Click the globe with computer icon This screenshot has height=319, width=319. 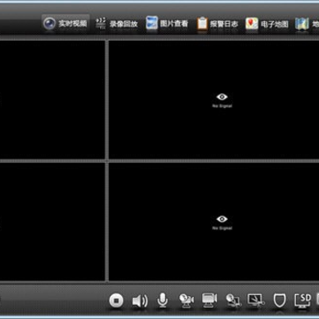coord(233,300)
